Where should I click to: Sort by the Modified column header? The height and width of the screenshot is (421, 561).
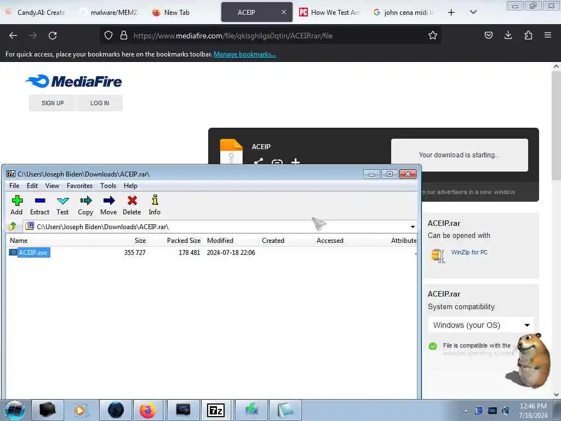pos(231,241)
